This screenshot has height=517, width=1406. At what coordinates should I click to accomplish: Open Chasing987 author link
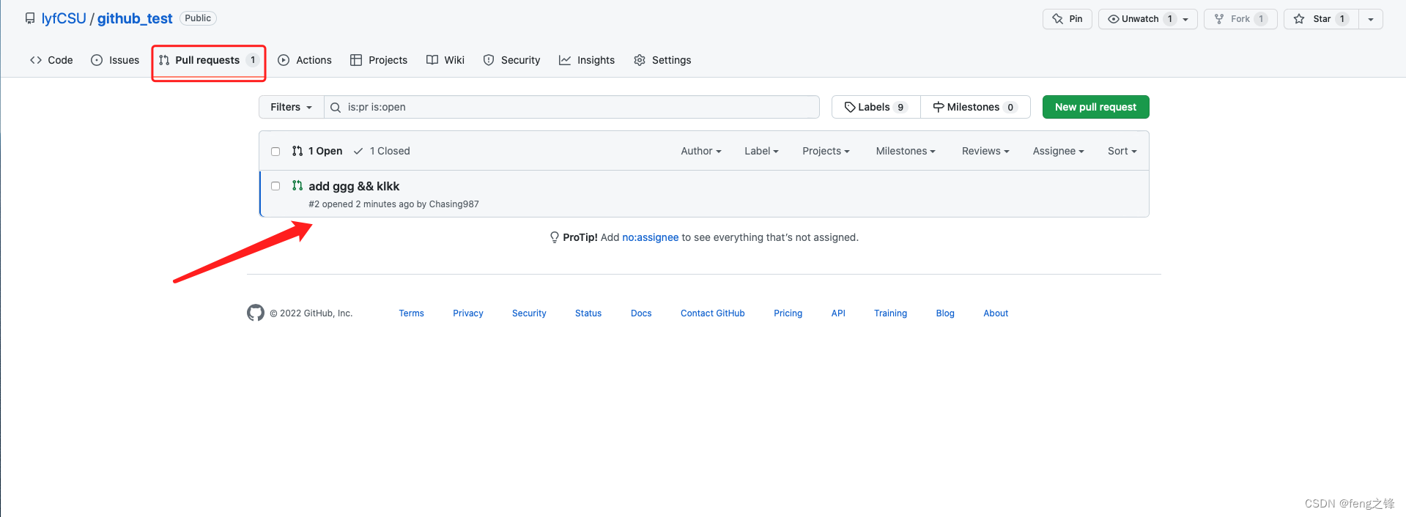454,204
